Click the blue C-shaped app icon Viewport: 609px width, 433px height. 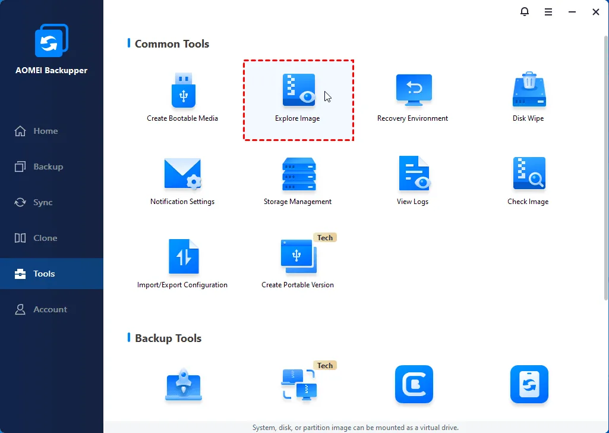414,384
